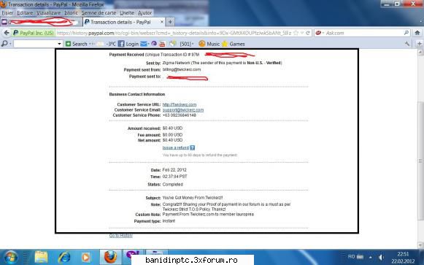Click the purple round toolbar icon

(154, 44)
